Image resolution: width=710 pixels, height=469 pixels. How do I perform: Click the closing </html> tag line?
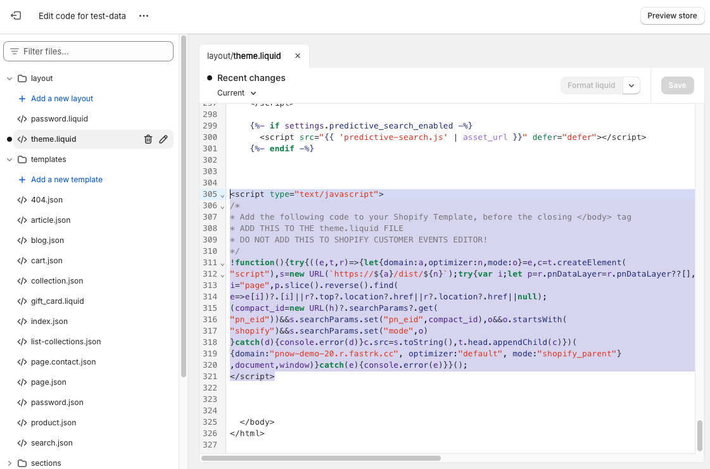[x=247, y=433]
